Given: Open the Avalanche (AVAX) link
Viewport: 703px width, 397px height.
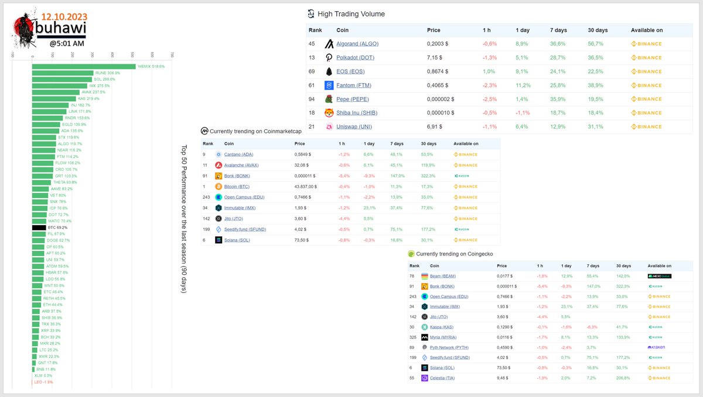Looking at the screenshot, I should point(241,165).
